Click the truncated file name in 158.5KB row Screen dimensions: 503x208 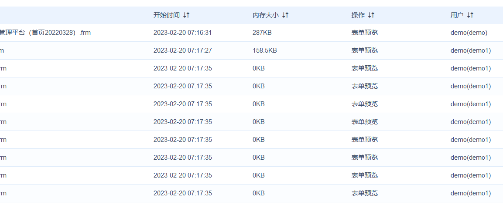[x=2, y=50]
